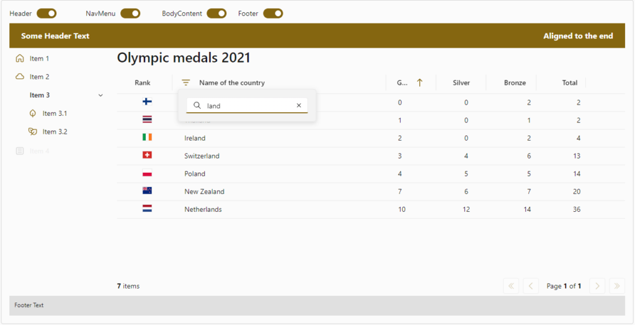Sort by the Total column header
The width and height of the screenshot is (635, 325).
569,83
